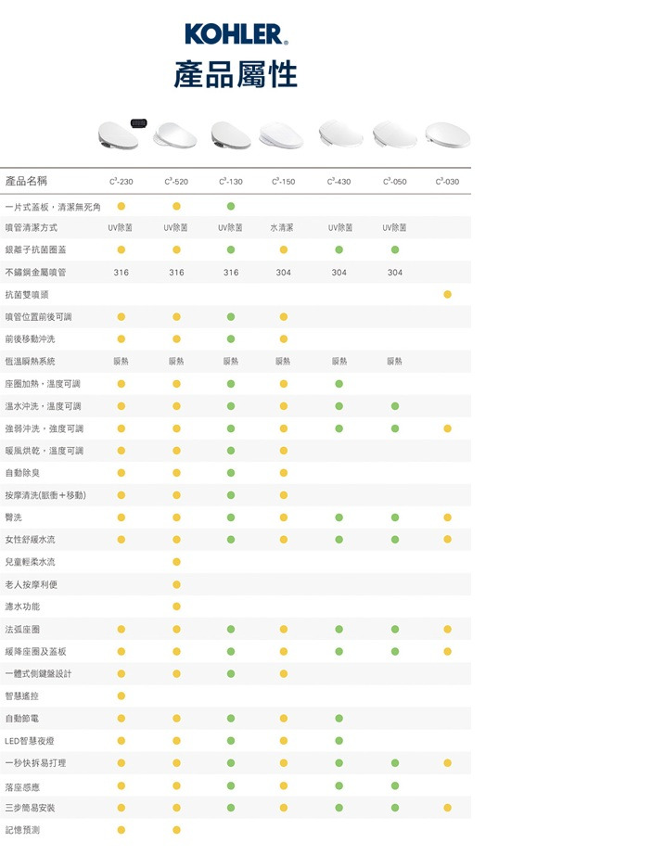Click the KOHLER logo at the top

236,35
